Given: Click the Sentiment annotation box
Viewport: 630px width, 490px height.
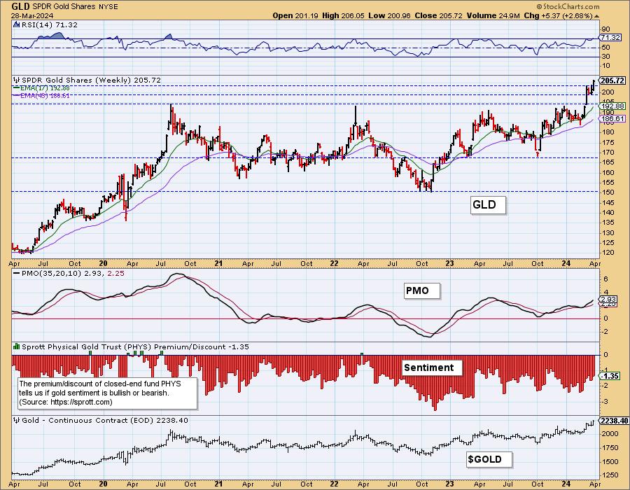Looking at the screenshot, I should tap(432, 367).
